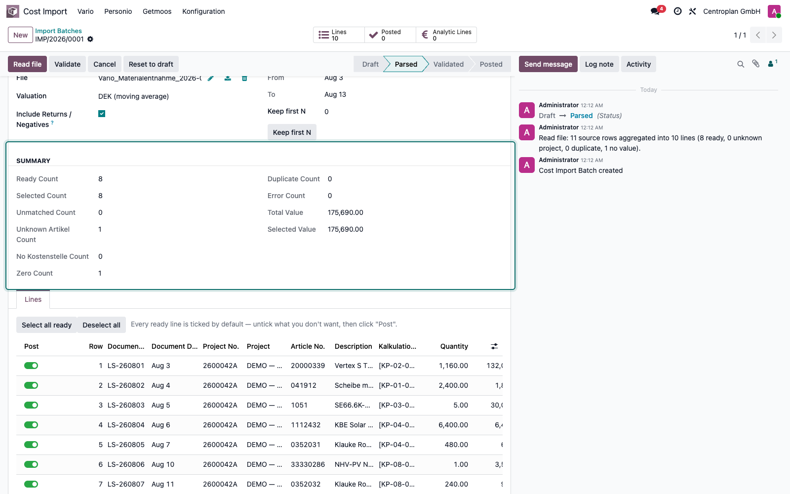This screenshot has height=494, width=790.
Task: Open the Import Batches breadcrumb link
Action: point(58,31)
